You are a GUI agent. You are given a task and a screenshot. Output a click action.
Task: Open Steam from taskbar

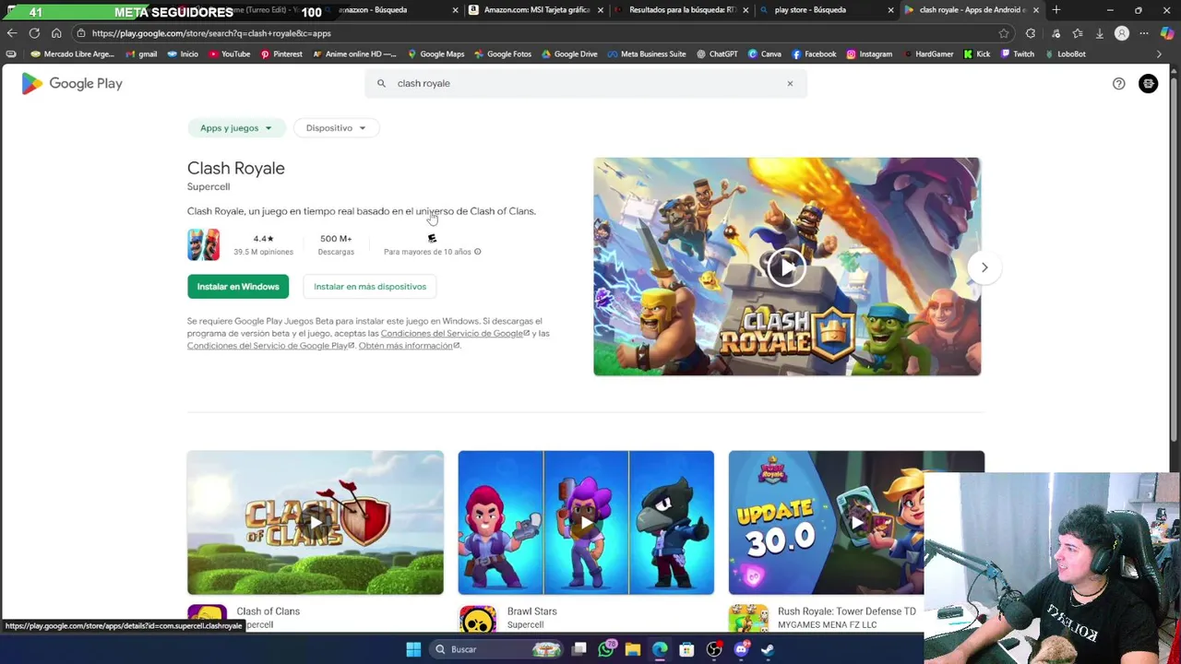(x=768, y=649)
